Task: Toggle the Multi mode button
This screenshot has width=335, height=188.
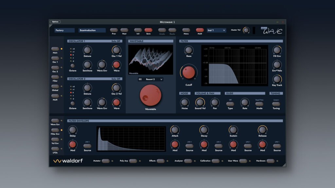Action: pyautogui.click(x=200, y=30)
